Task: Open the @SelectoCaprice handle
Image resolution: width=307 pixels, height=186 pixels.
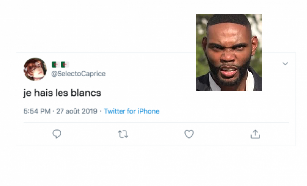Action: pyautogui.click(x=78, y=74)
